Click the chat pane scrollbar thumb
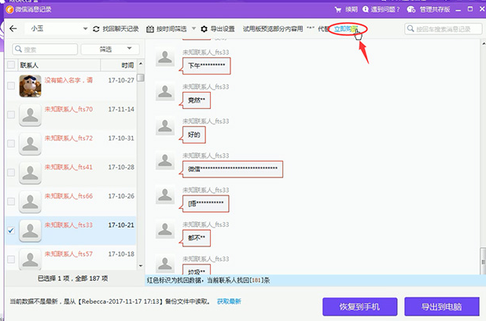Screen dimensions: 486x321 [483, 261]
